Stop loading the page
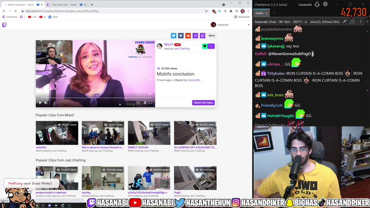The height and width of the screenshot is (208, 370). 16,11
